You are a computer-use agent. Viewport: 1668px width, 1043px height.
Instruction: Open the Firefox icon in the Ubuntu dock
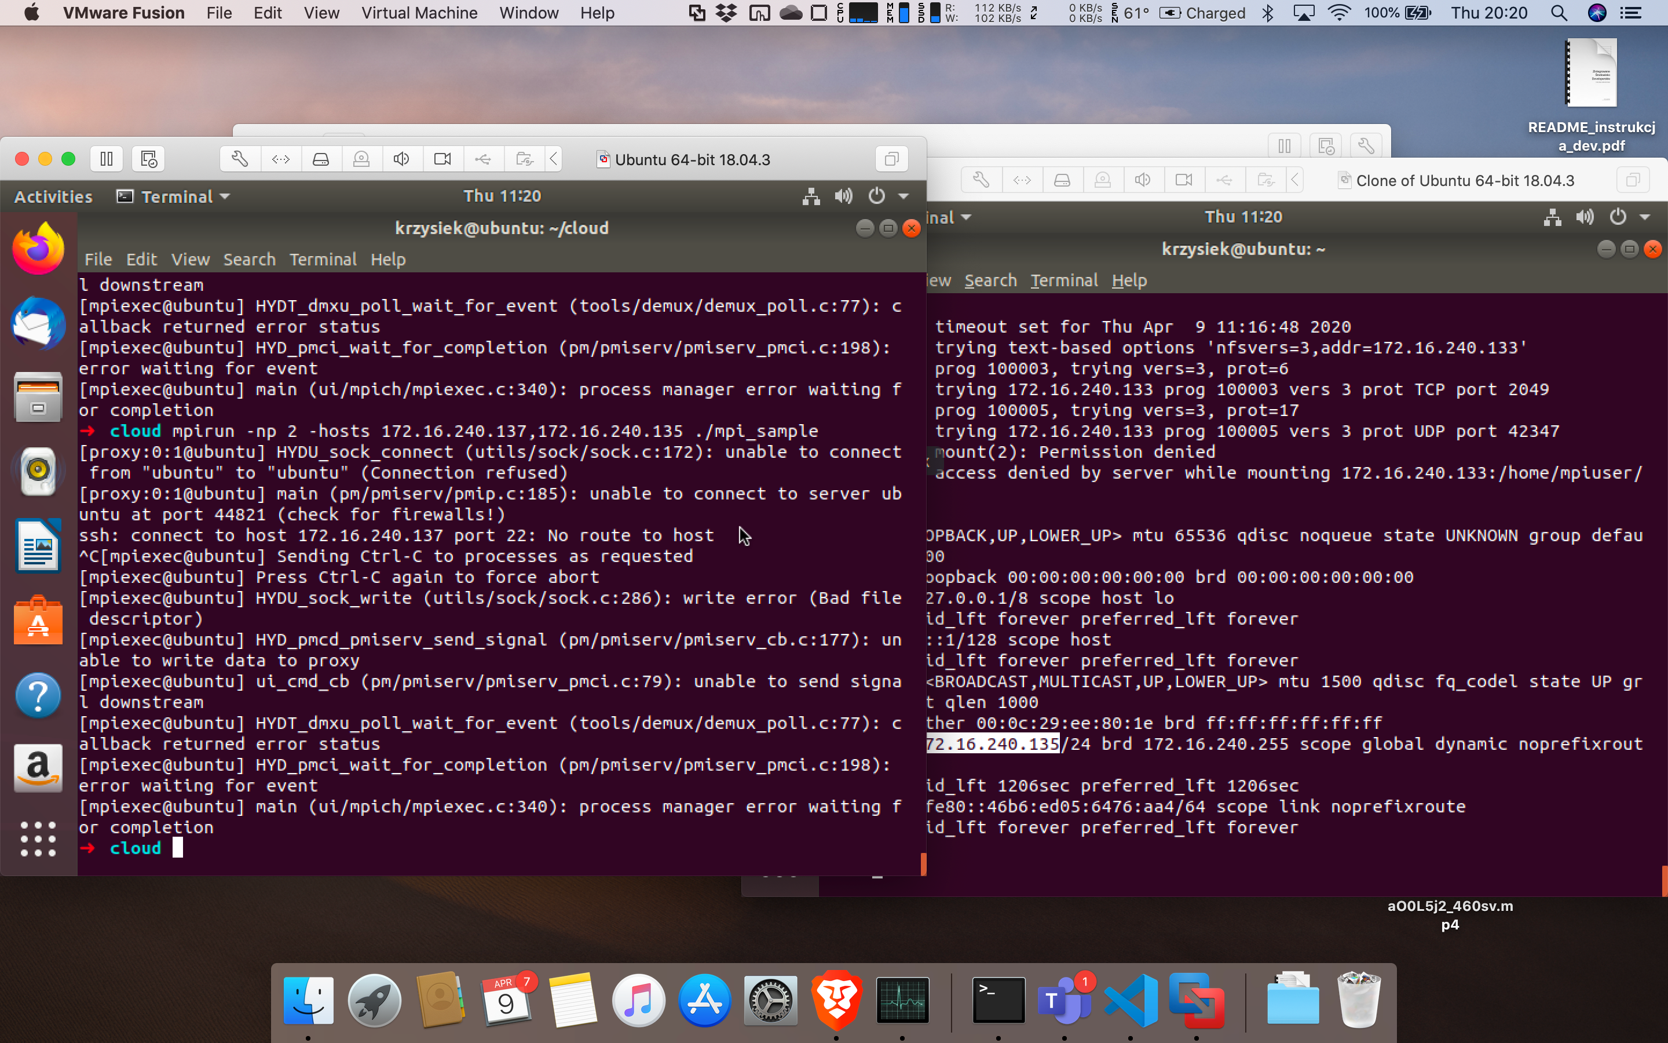click(38, 249)
